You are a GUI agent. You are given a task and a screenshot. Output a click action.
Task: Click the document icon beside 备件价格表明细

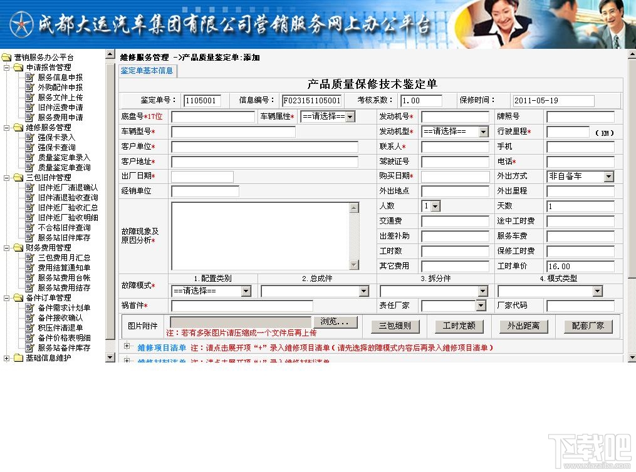click(x=29, y=337)
